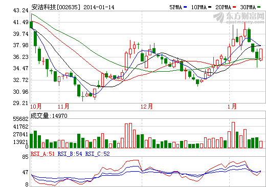The width and height of the screenshot is (266, 187).
Task: Select the 1月 month marker
Action: point(232,107)
